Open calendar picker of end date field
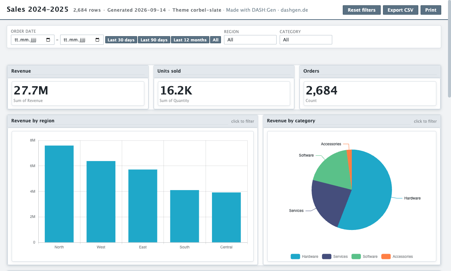The image size is (451, 271). click(97, 40)
